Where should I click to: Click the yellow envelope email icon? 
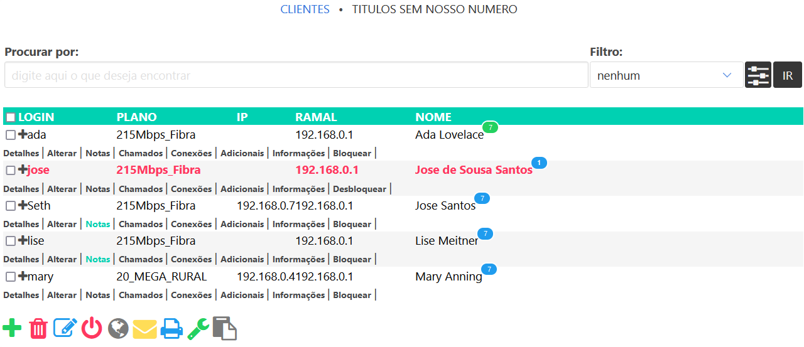coord(144,328)
